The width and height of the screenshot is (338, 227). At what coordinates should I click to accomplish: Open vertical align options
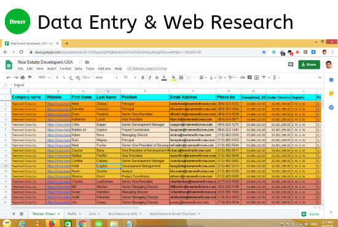tap(212, 77)
